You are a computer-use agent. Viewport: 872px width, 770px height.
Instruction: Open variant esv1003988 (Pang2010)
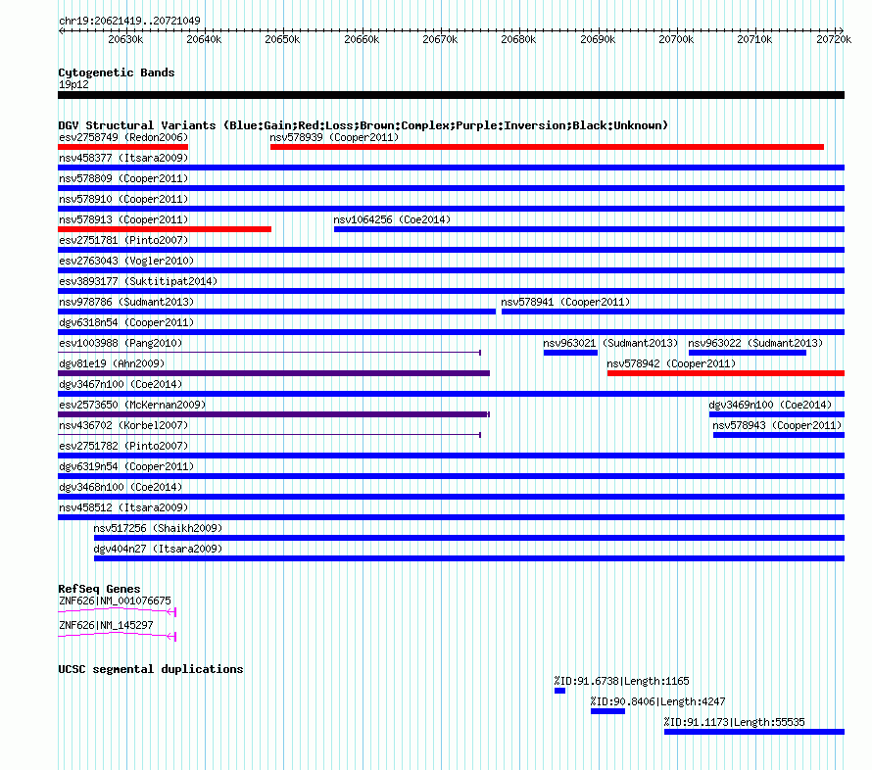click(x=121, y=343)
